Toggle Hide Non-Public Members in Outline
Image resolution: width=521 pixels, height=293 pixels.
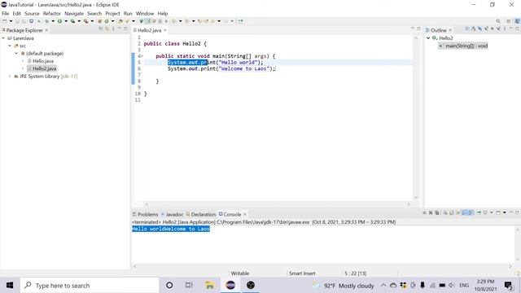click(x=492, y=28)
